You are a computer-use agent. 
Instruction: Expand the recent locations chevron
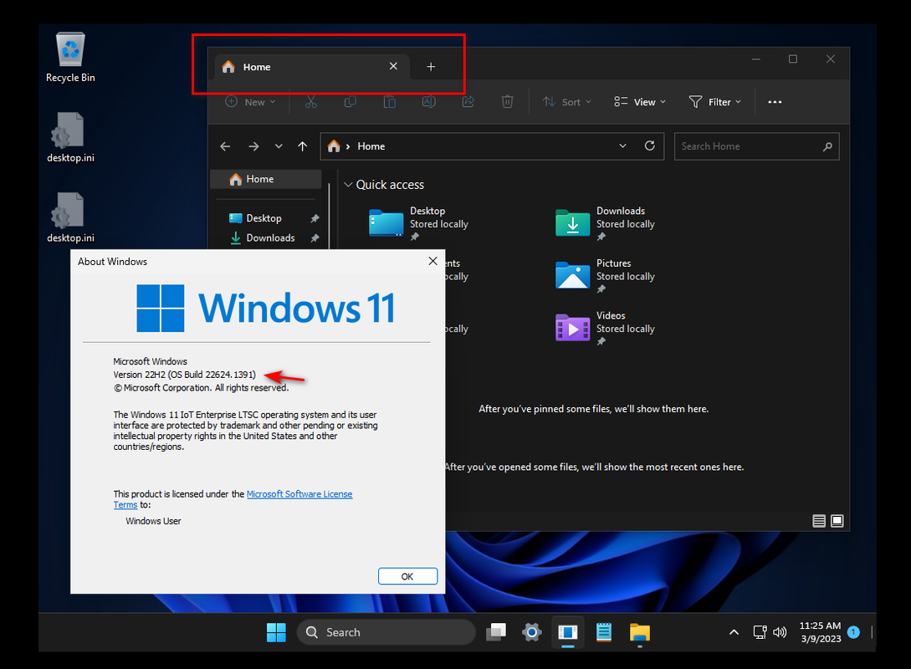[279, 146]
